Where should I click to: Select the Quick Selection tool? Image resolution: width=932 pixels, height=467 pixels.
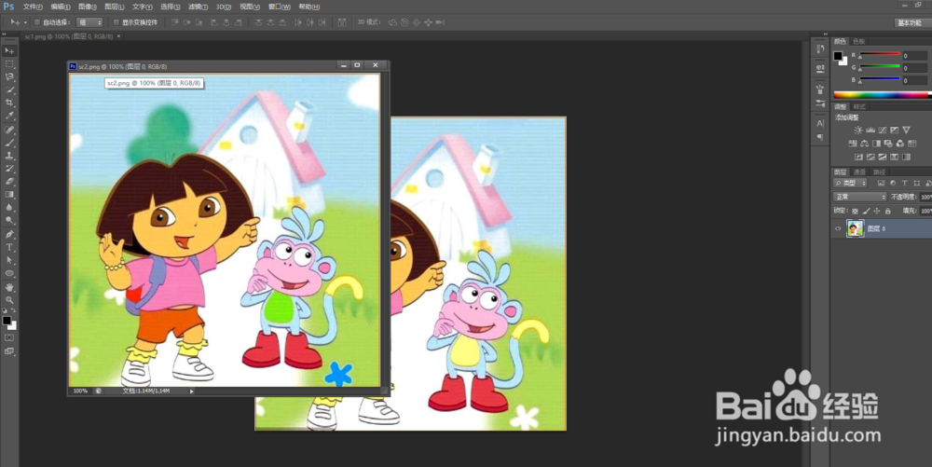click(9, 90)
